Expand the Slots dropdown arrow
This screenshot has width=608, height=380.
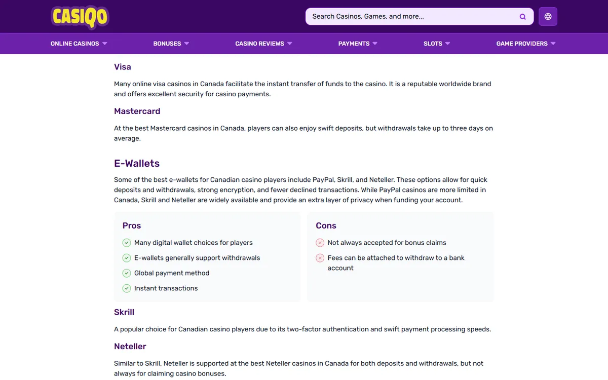click(448, 44)
